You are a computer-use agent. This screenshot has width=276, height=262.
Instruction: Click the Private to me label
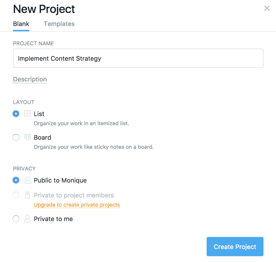[x=53, y=219]
